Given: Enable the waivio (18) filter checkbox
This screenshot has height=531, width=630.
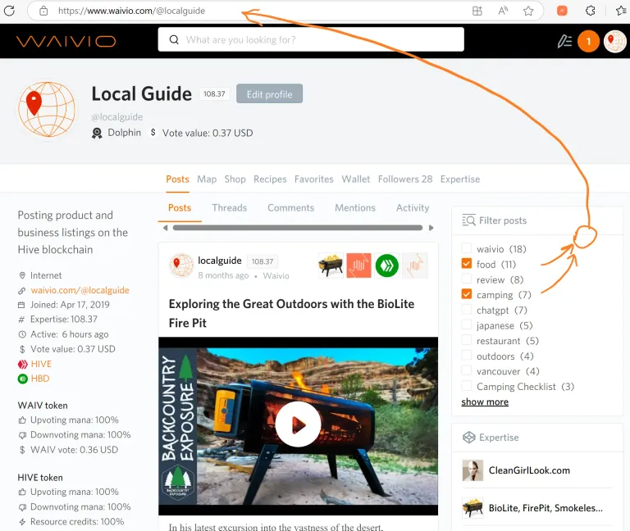Looking at the screenshot, I should point(467,248).
